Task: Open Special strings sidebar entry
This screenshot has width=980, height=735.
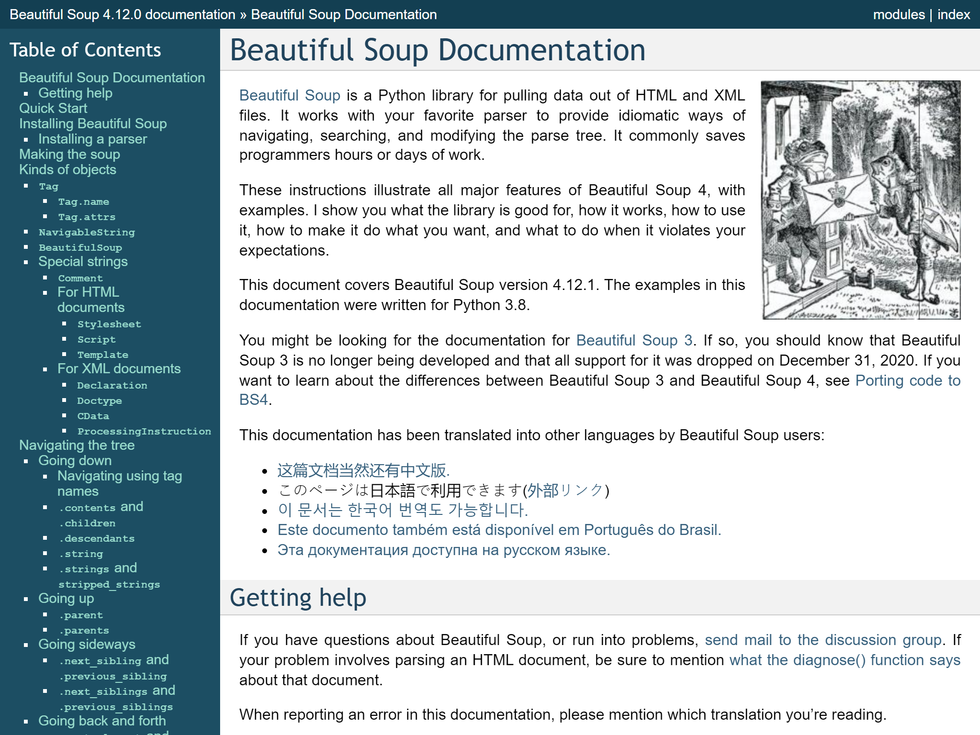Action: click(83, 261)
